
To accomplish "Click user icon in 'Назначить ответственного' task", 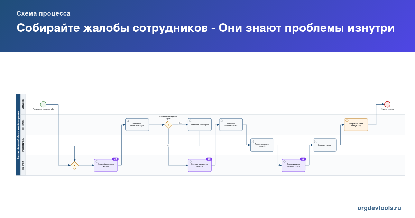I will point(222,121).
